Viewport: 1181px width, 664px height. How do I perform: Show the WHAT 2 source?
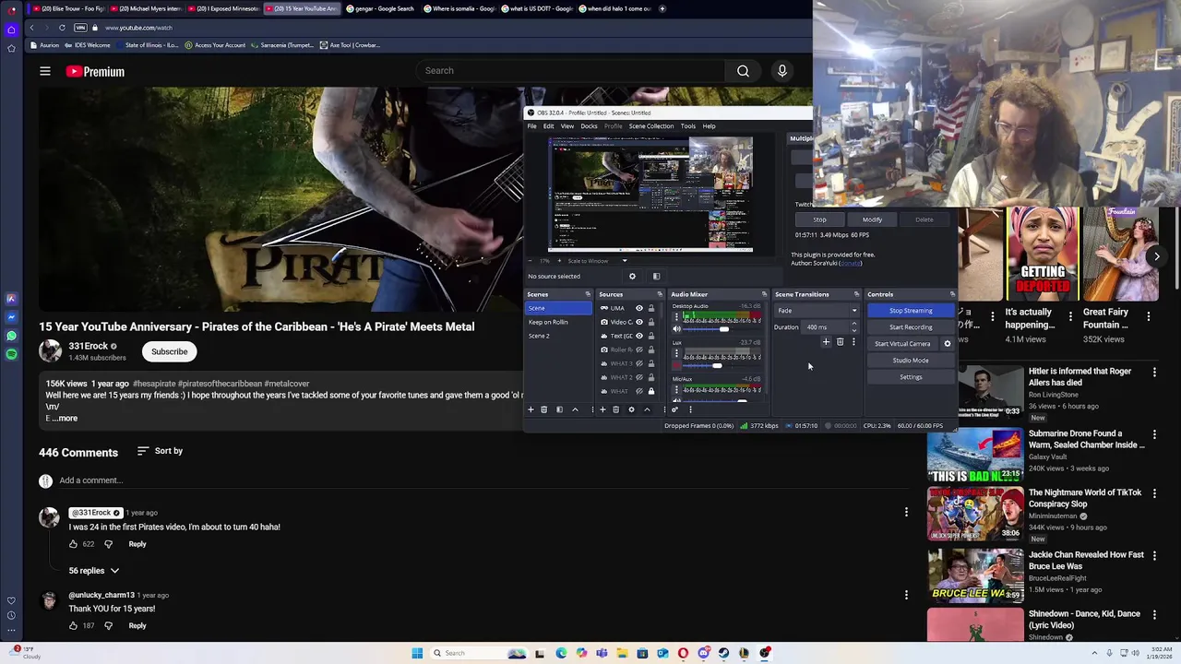(x=638, y=377)
